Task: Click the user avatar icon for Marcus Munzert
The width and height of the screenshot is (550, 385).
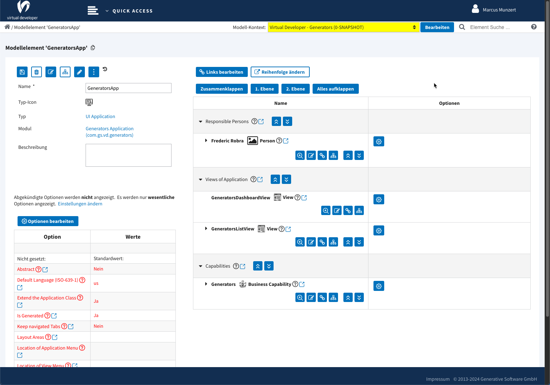Action: (475, 9)
